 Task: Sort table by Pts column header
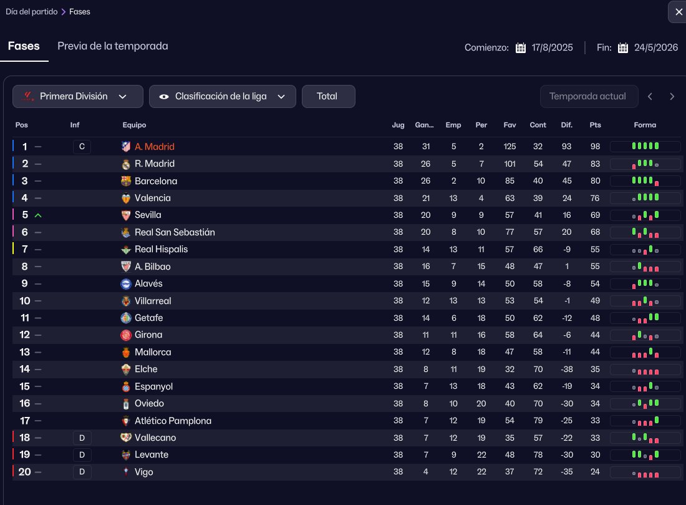pyautogui.click(x=595, y=125)
